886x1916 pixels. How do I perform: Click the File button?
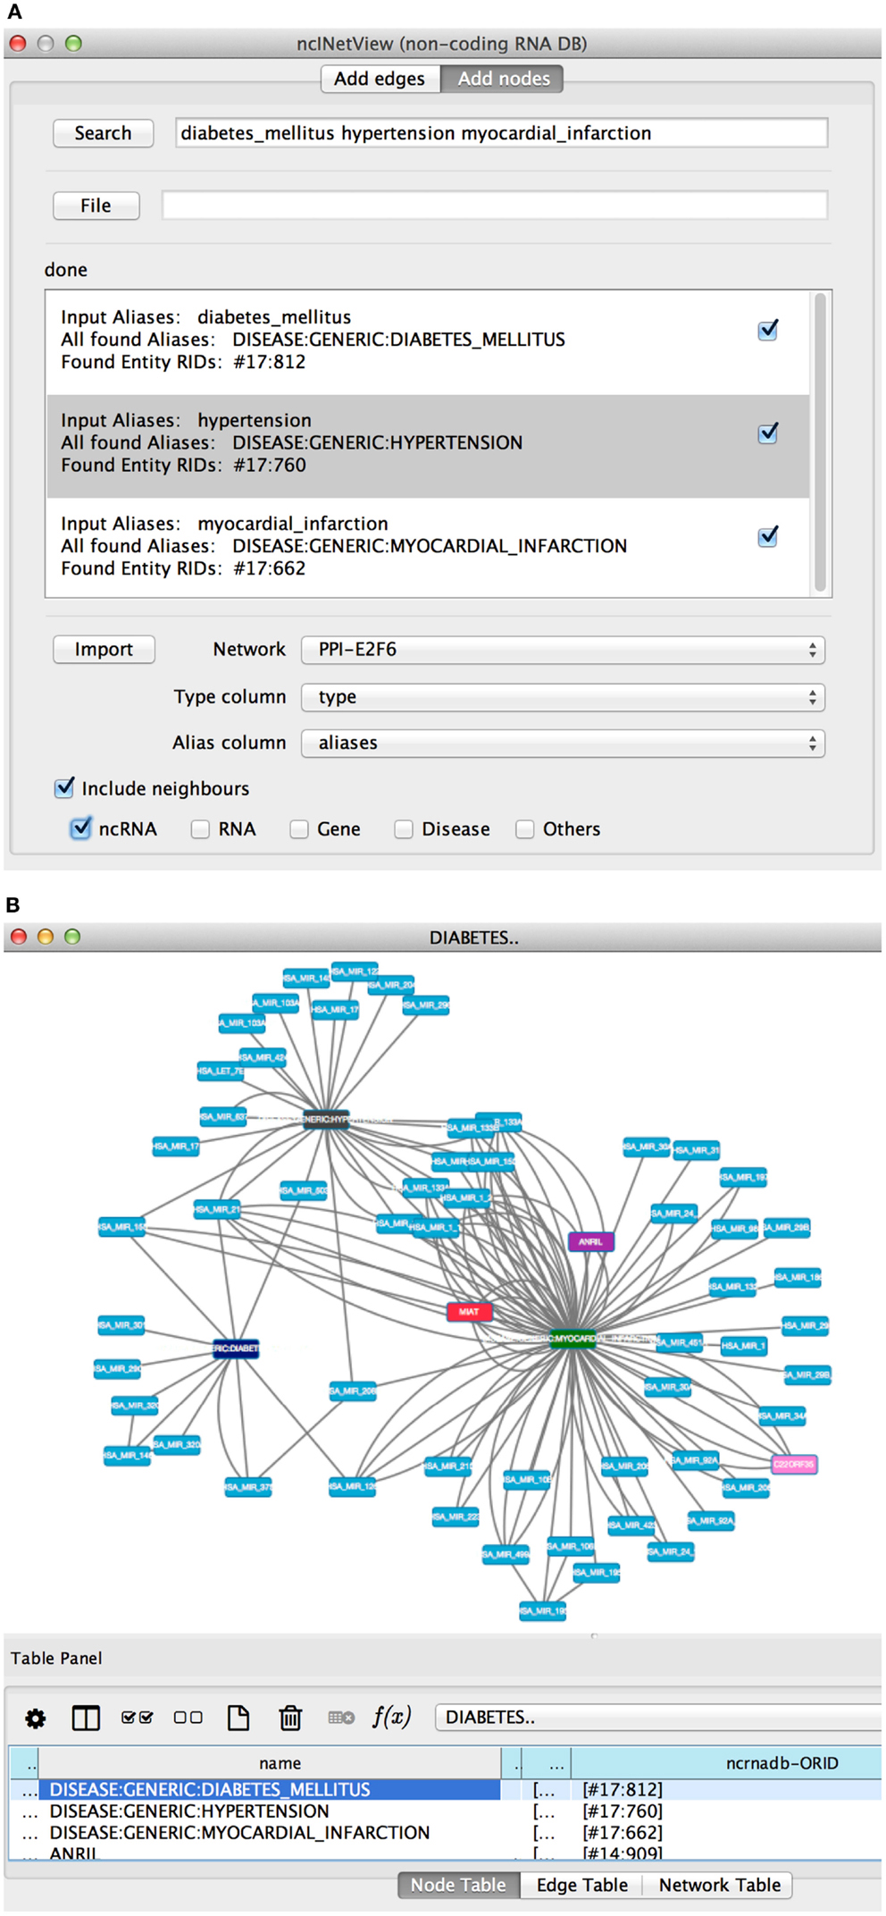tap(96, 206)
